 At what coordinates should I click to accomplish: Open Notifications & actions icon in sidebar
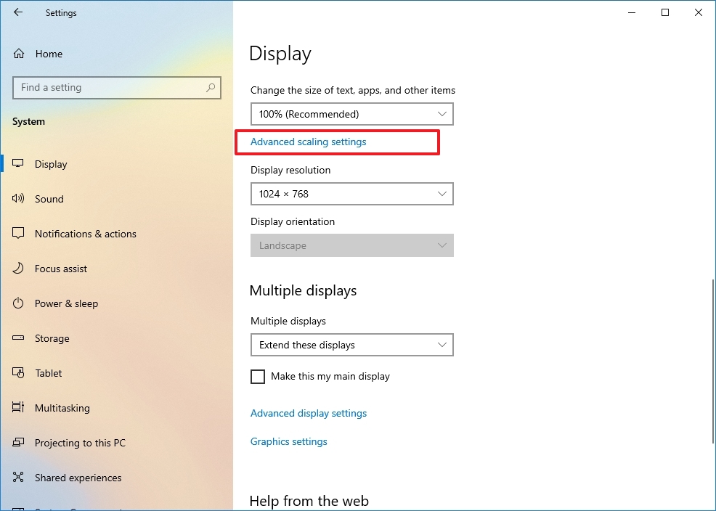point(18,233)
